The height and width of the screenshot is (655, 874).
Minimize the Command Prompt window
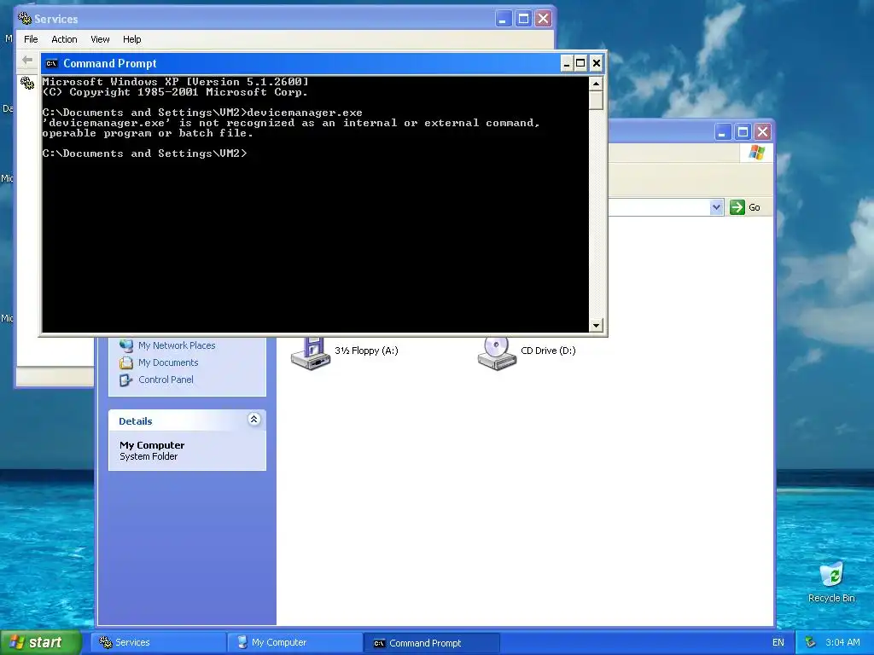(x=567, y=63)
